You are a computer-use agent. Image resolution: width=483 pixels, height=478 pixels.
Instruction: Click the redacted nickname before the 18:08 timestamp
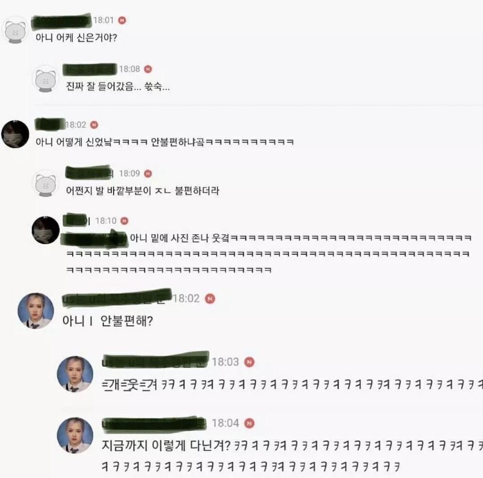point(90,69)
